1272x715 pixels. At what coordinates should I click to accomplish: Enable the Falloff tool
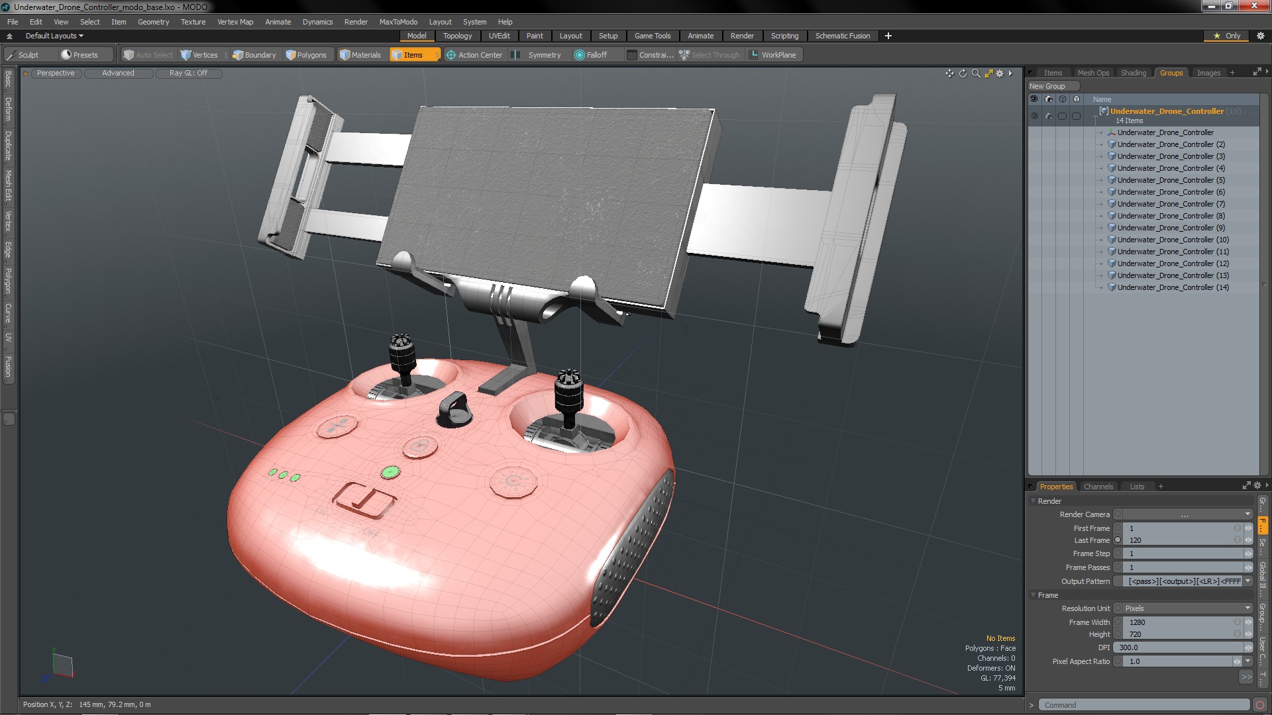click(590, 55)
